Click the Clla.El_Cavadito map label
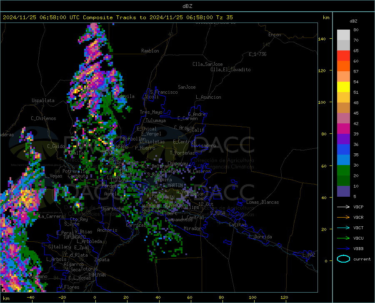Screen dimensions: 375x303 [230, 70]
